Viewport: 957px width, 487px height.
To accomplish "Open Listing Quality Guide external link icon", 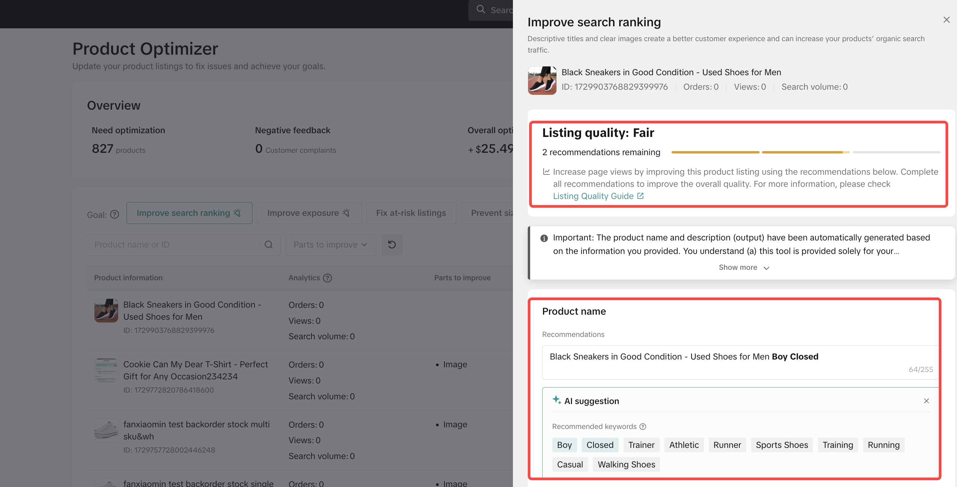I will point(640,196).
